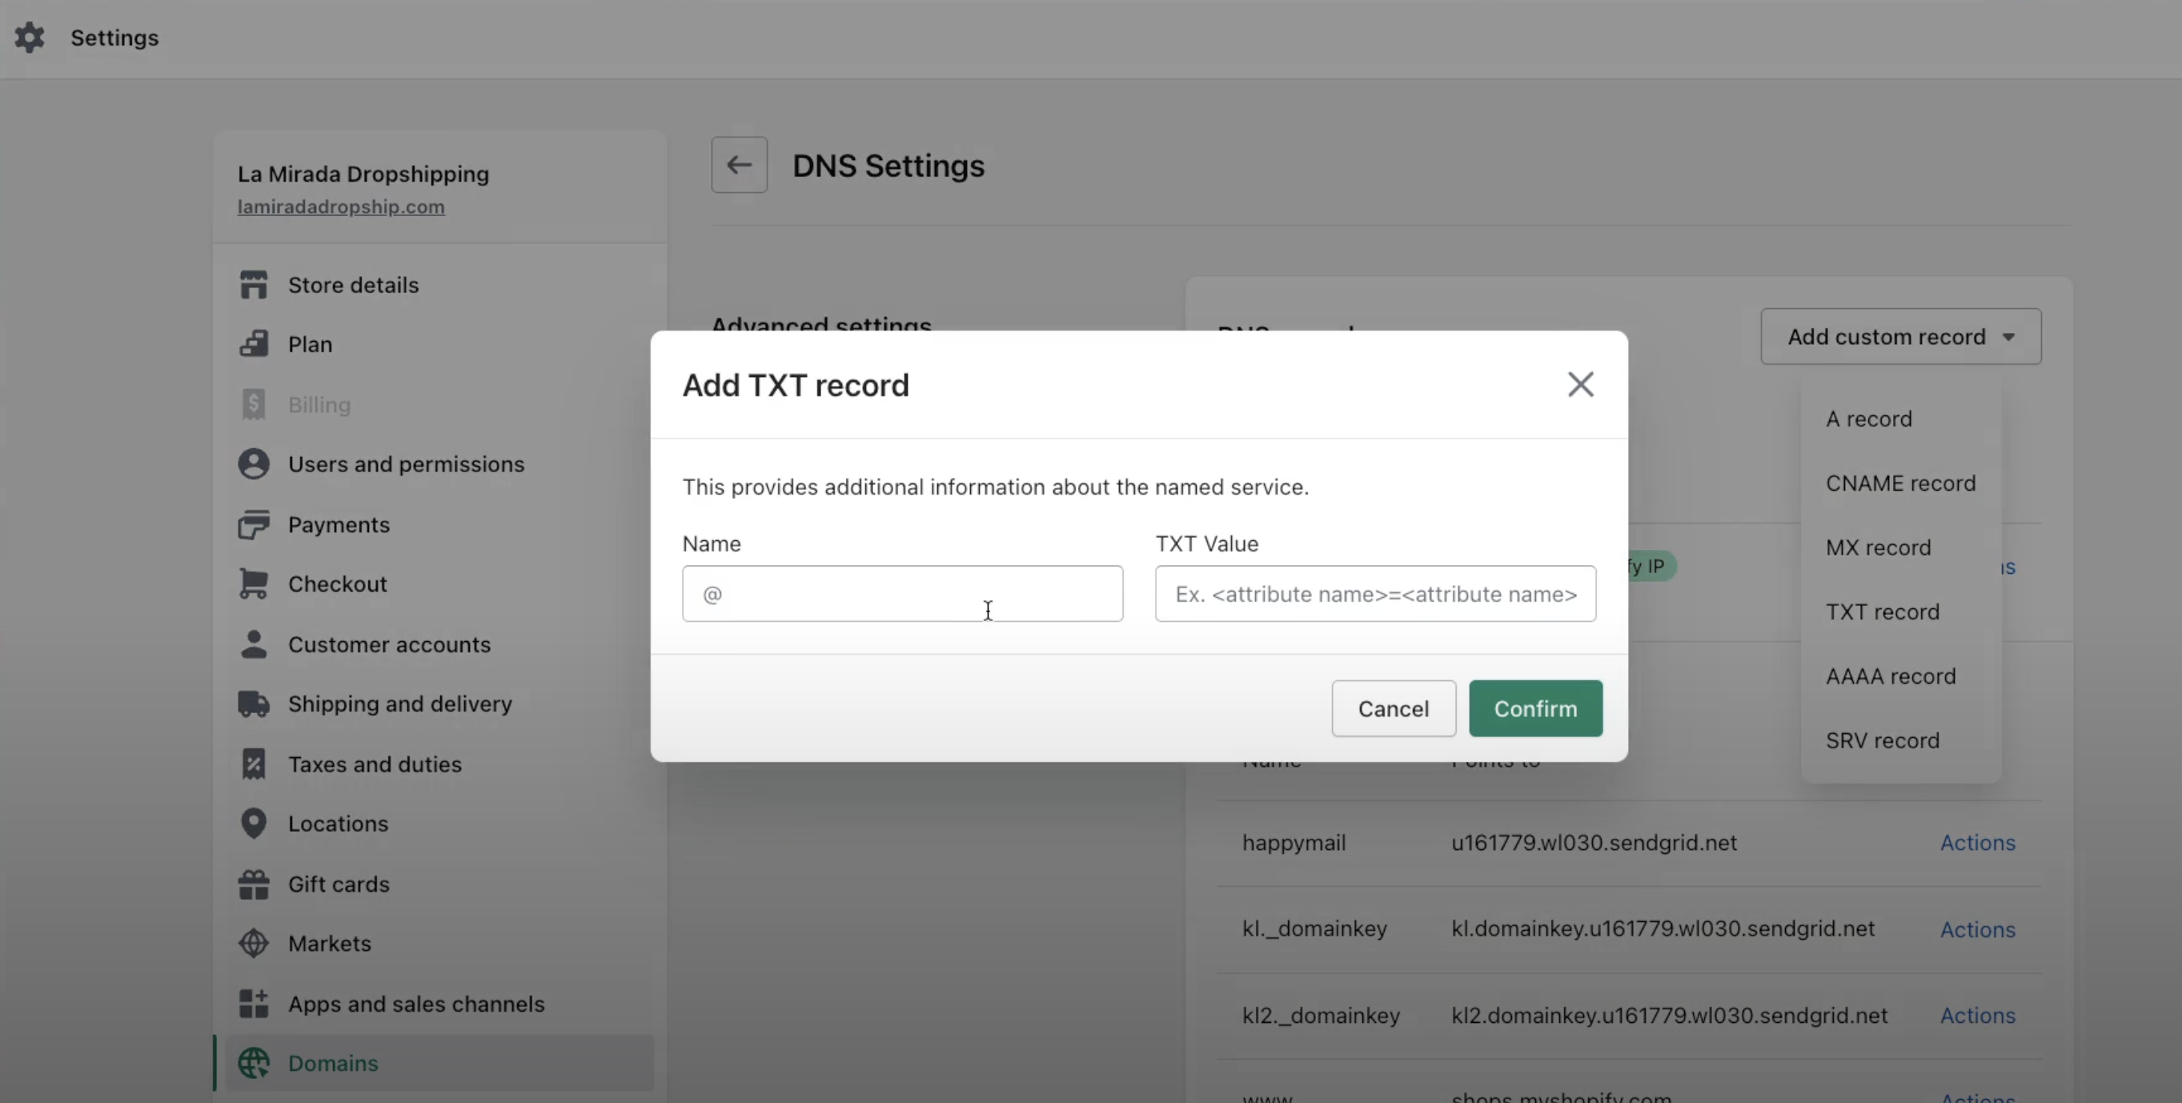Click the Shipping and delivery truck icon
The height and width of the screenshot is (1103, 2182).
(x=253, y=704)
